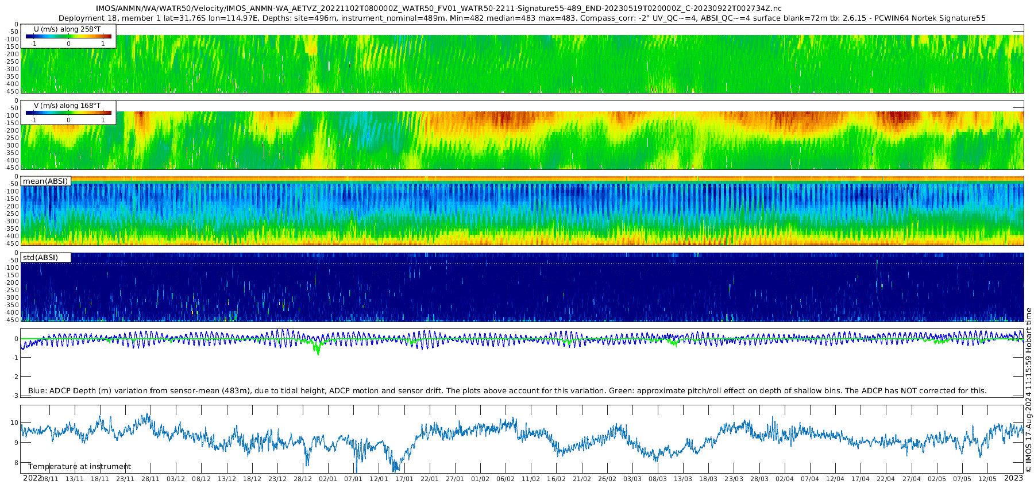This screenshot has width=1034, height=488.
Task: Select the 22/04 date tick
Action: tap(886, 479)
